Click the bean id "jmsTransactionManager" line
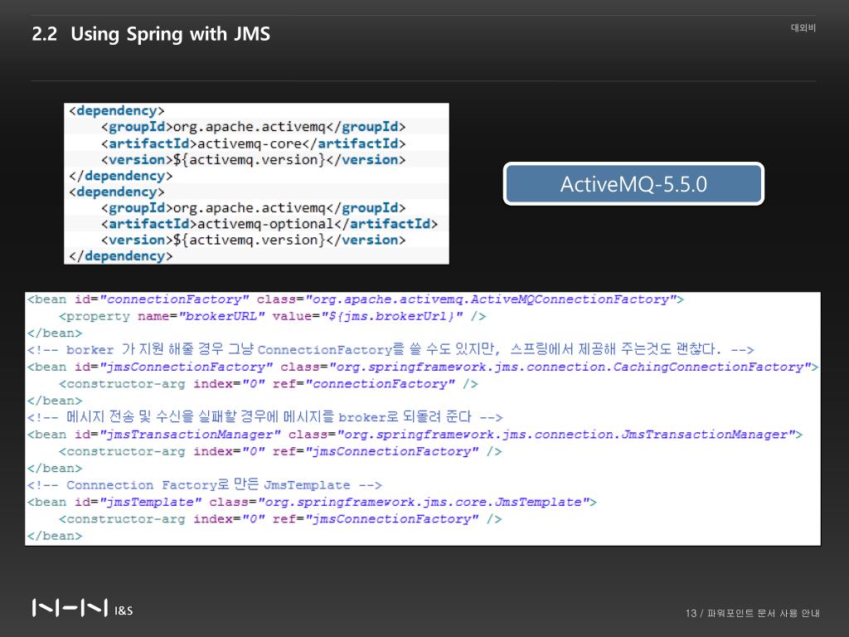849x637 pixels. [x=415, y=435]
